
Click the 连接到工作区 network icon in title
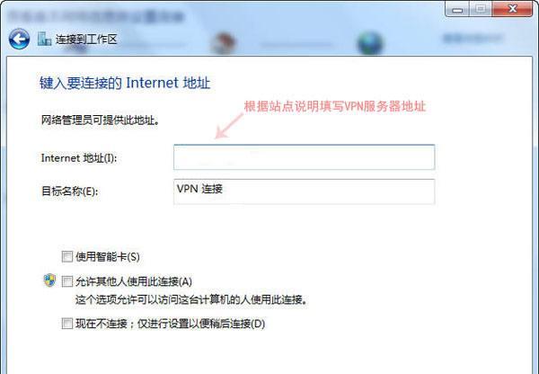tap(44, 39)
